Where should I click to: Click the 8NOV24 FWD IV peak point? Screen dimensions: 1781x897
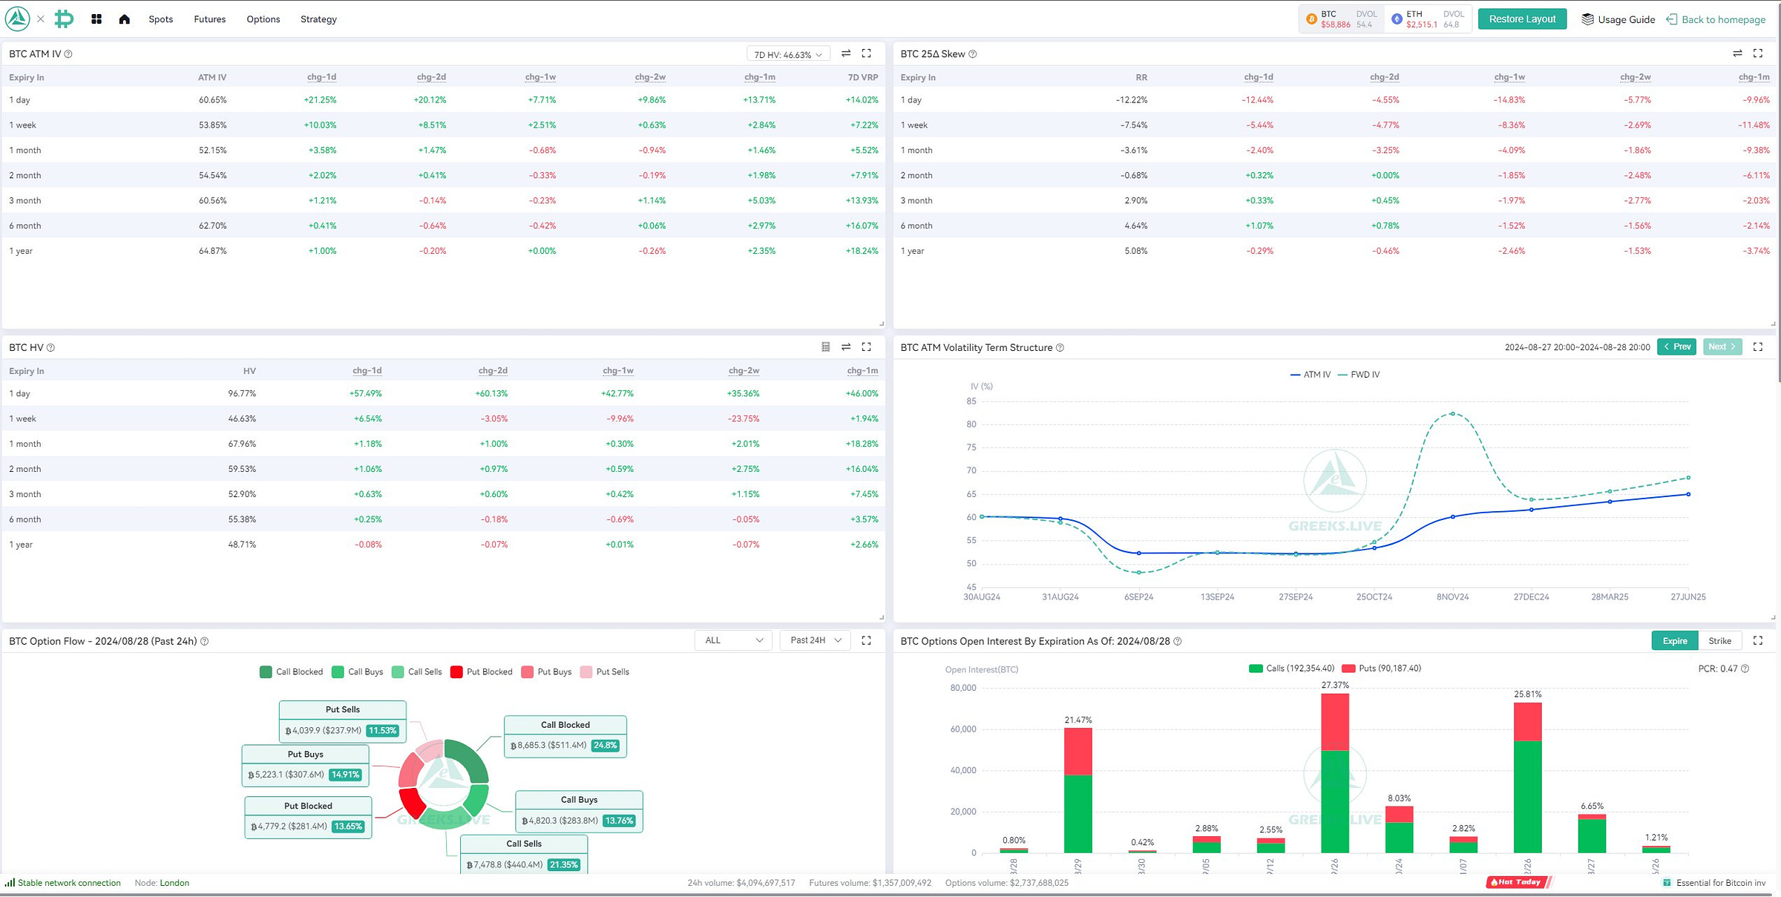[x=1452, y=414]
